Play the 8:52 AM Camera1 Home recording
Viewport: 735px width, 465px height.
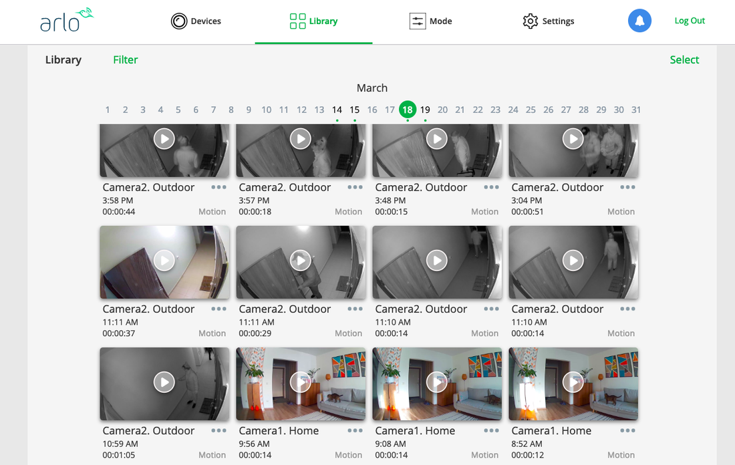coord(573,382)
